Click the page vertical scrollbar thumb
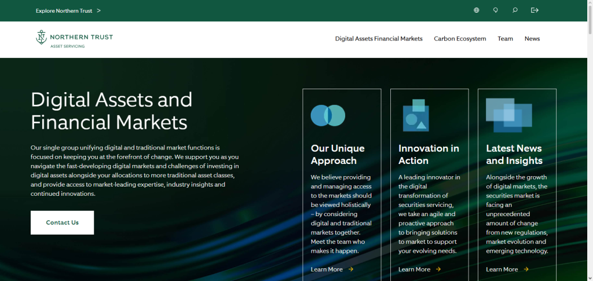 click(590, 19)
